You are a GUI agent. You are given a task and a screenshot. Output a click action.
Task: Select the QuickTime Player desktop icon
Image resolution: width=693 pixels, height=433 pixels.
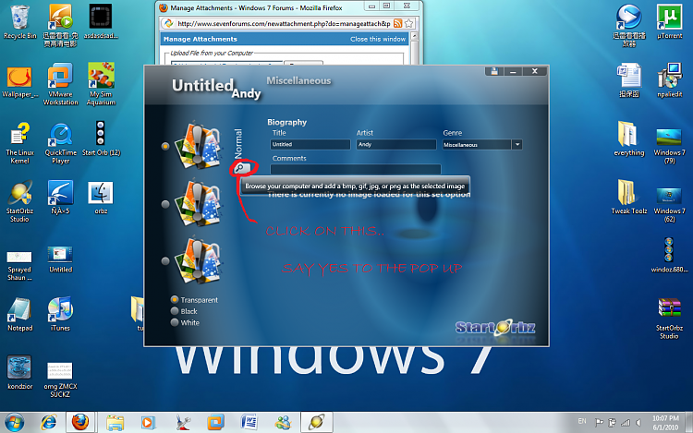[61, 143]
